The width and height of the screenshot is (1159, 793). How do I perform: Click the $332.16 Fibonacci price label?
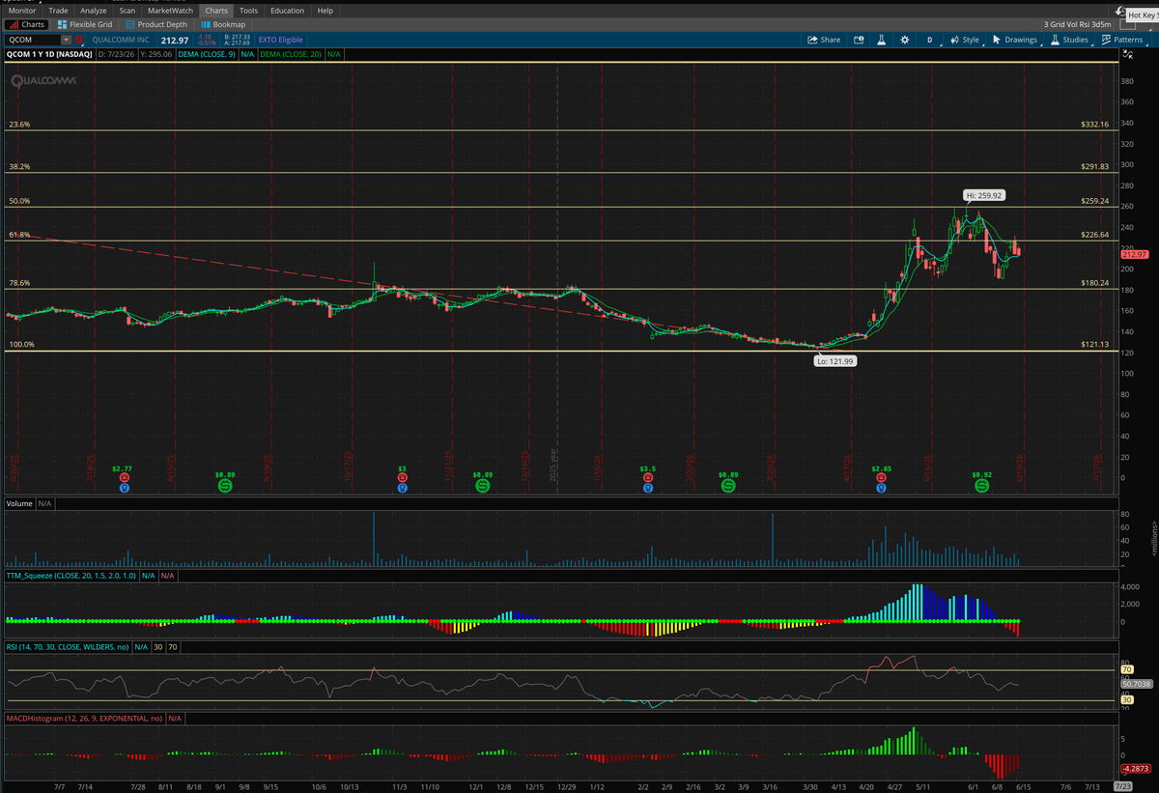click(x=1094, y=125)
